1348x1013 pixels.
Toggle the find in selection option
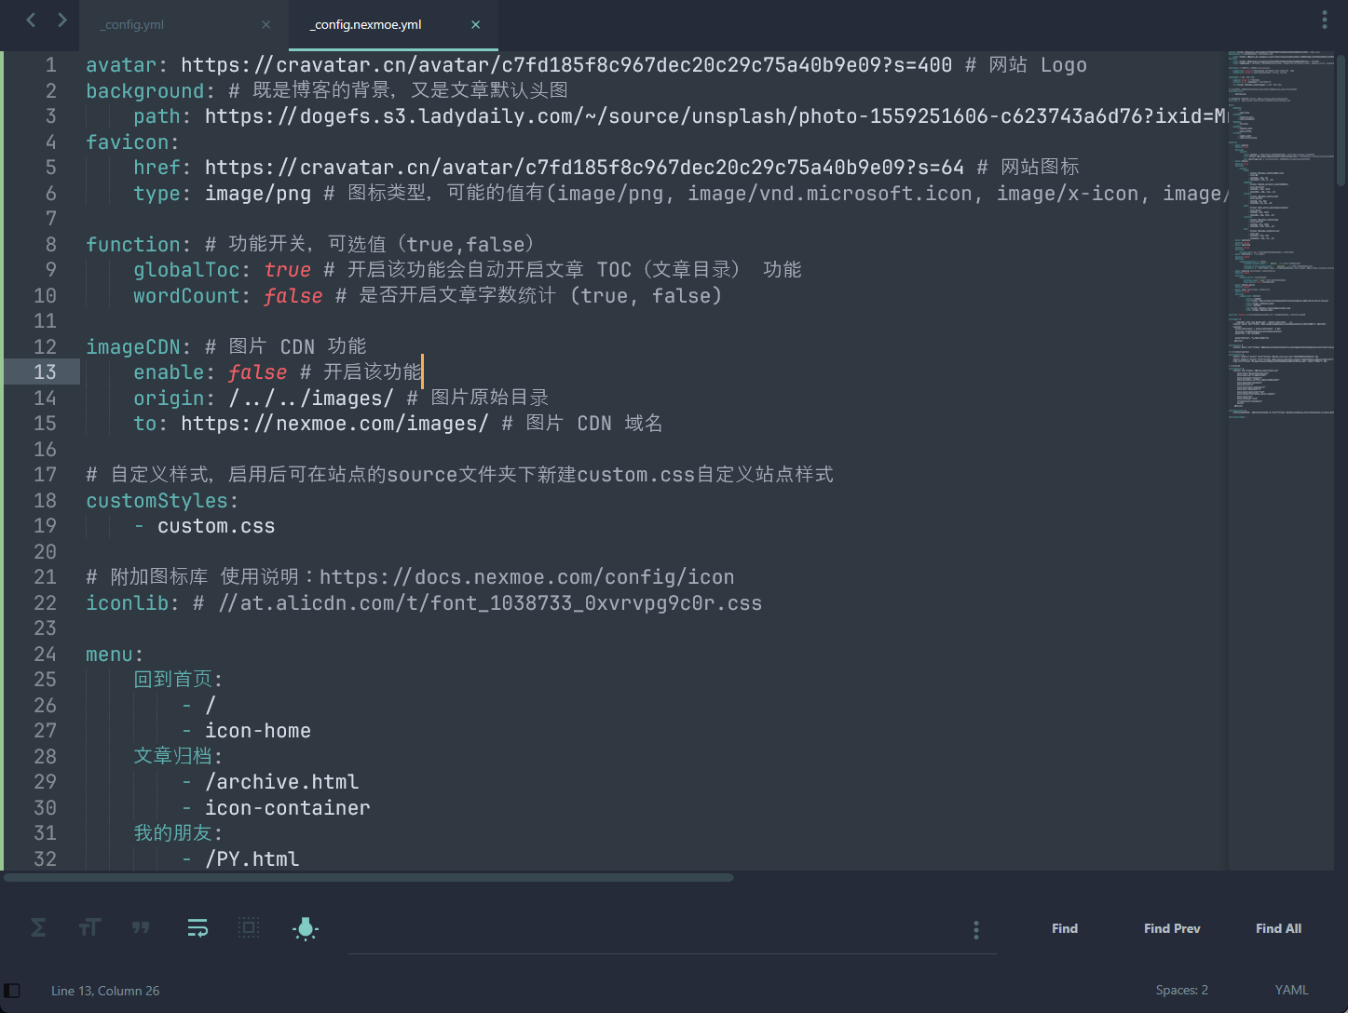pyautogui.click(x=249, y=927)
